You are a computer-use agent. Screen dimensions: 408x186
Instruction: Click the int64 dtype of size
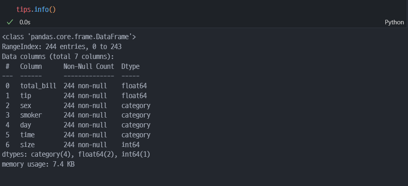tap(130, 145)
